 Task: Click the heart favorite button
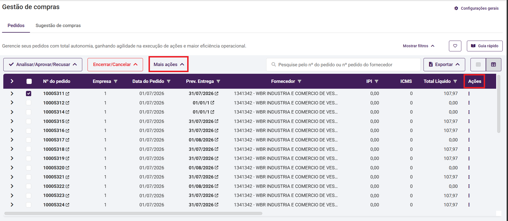click(455, 46)
